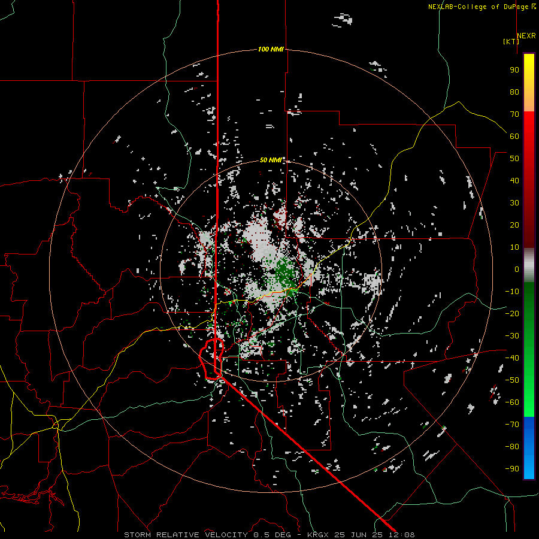
Task: Click the -50 value on velocity scale
Action: tap(512, 380)
